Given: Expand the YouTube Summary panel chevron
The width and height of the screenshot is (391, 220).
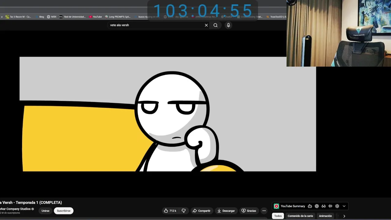Looking at the screenshot, I should click(344, 206).
